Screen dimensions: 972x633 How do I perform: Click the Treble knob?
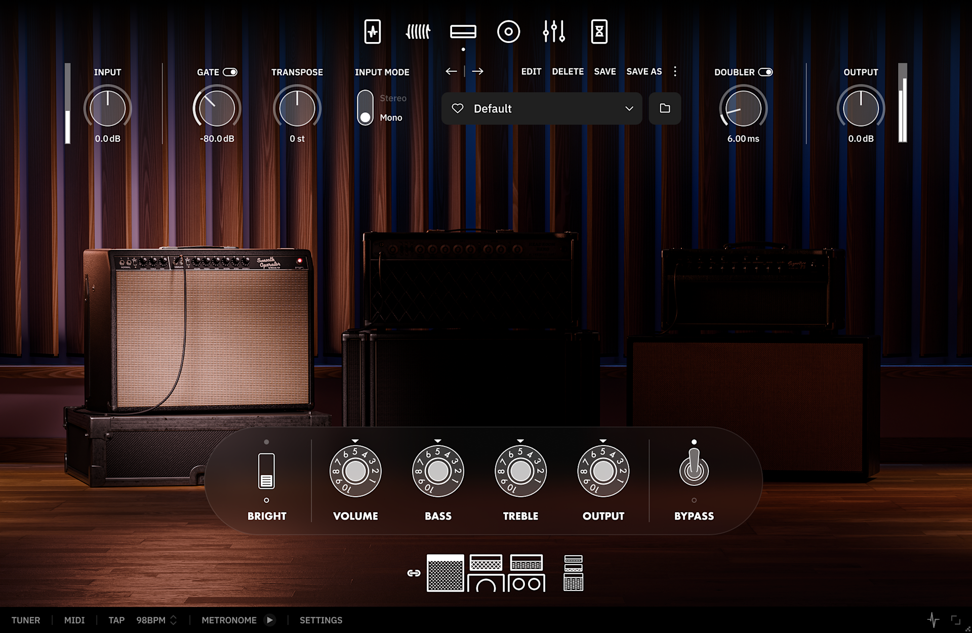[520, 472]
